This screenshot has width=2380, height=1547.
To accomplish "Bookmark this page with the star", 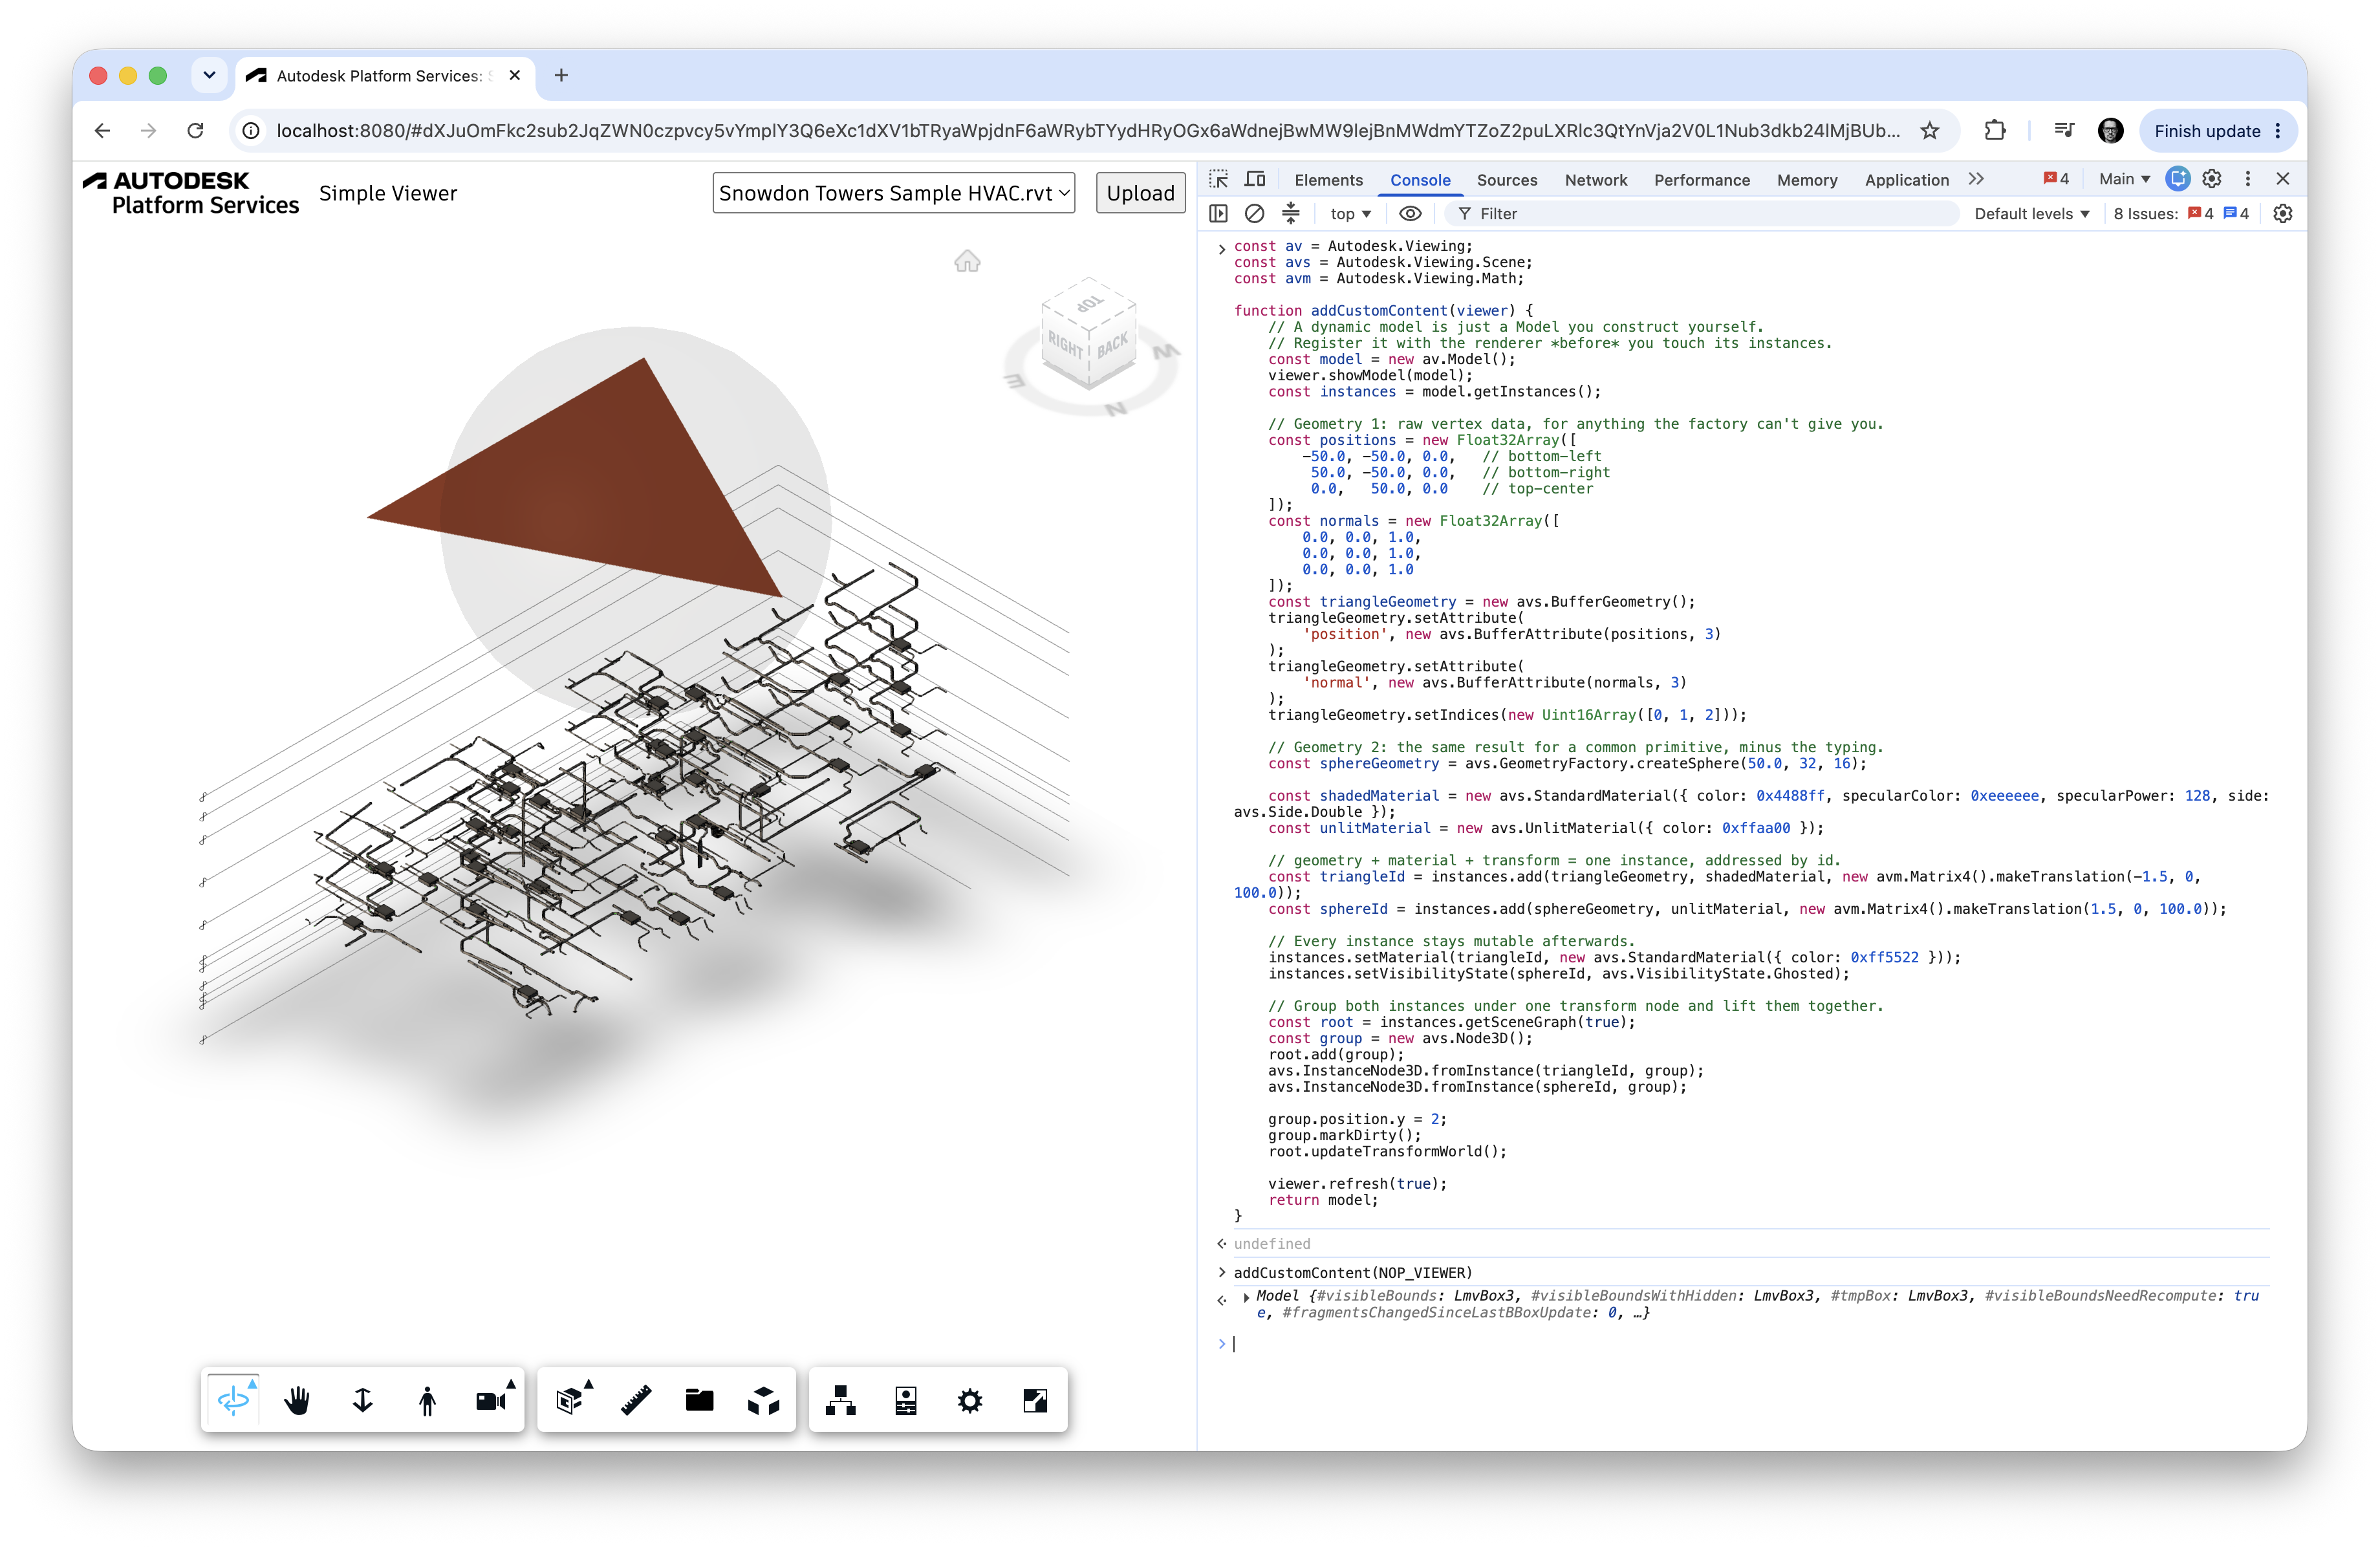I will [1930, 130].
